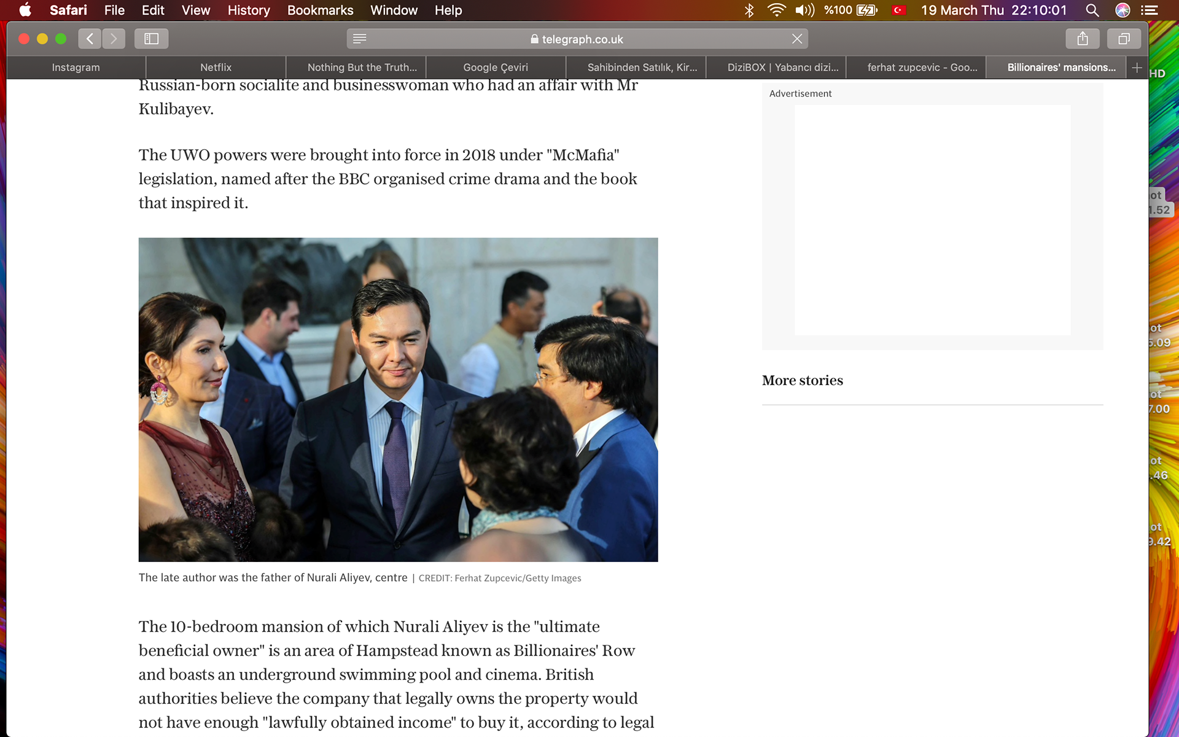The width and height of the screenshot is (1179, 737).
Task: Switch to the Netflix tab
Action: [x=216, y=68]
